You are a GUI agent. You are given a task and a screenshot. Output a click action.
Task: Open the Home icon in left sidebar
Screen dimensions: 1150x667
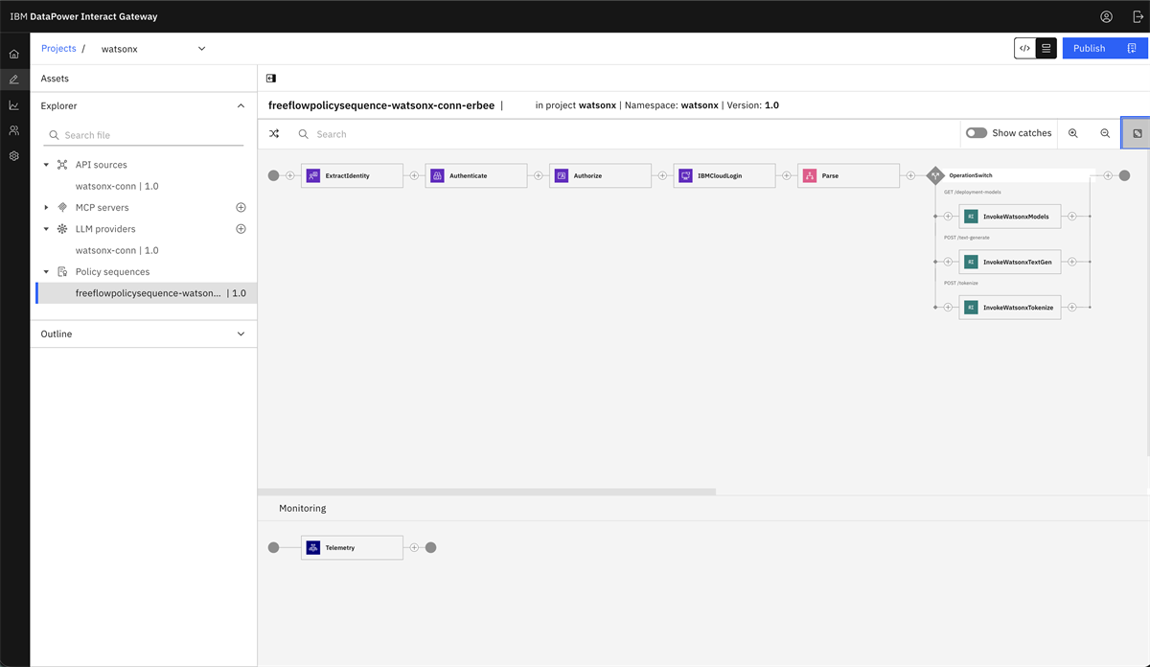pos(14,55)
